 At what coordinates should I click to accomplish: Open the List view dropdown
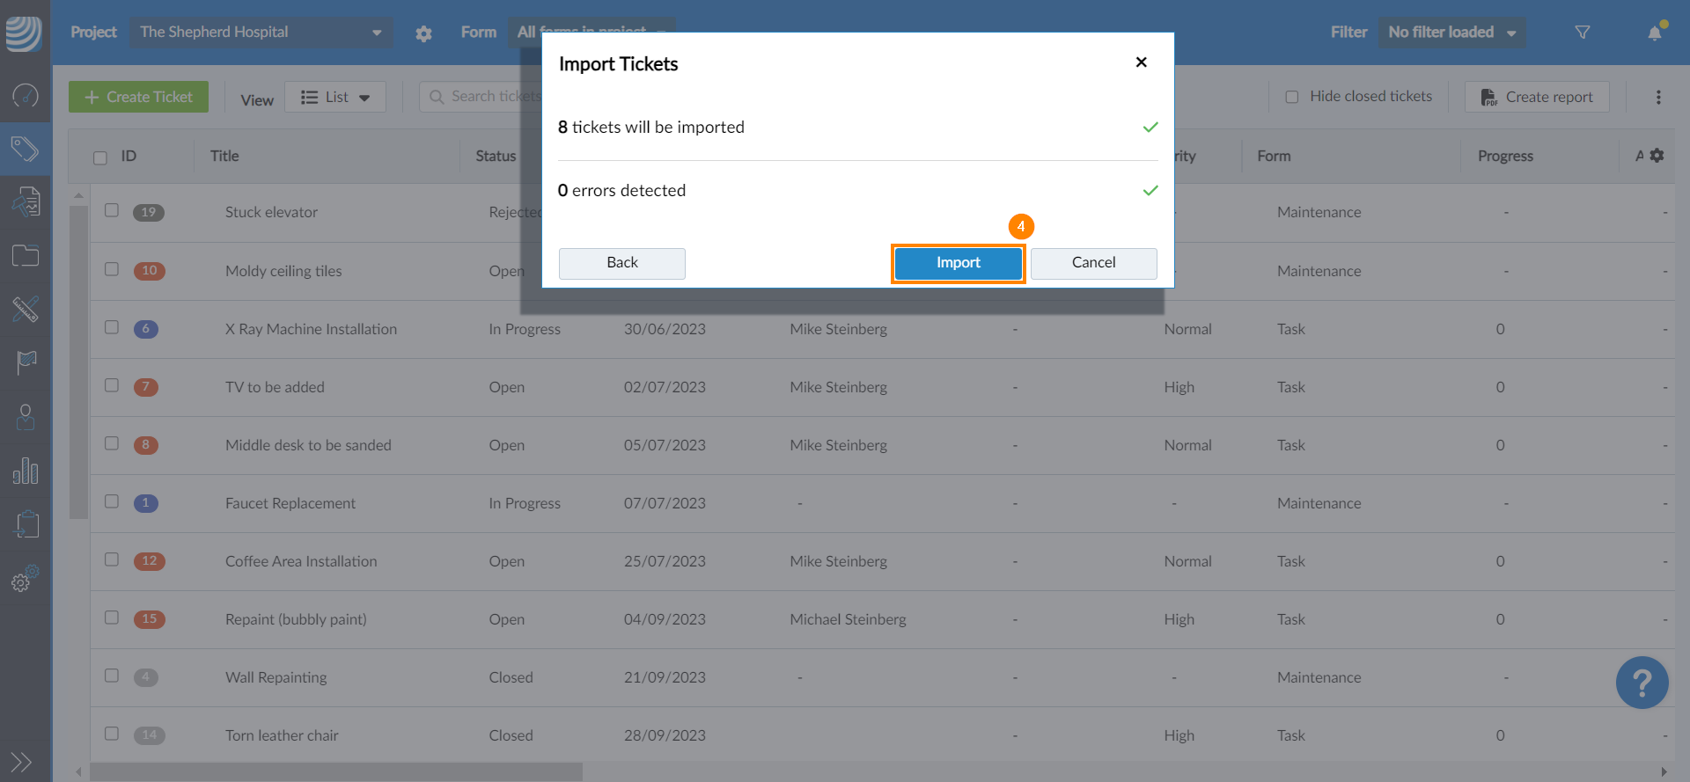335,97
